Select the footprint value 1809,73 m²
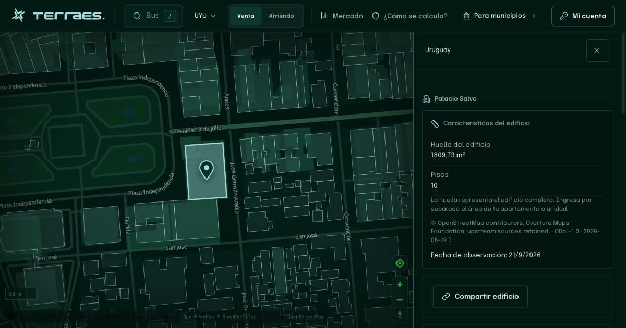The width and height of the screenshot is (626, 328). tap(448, 155)
